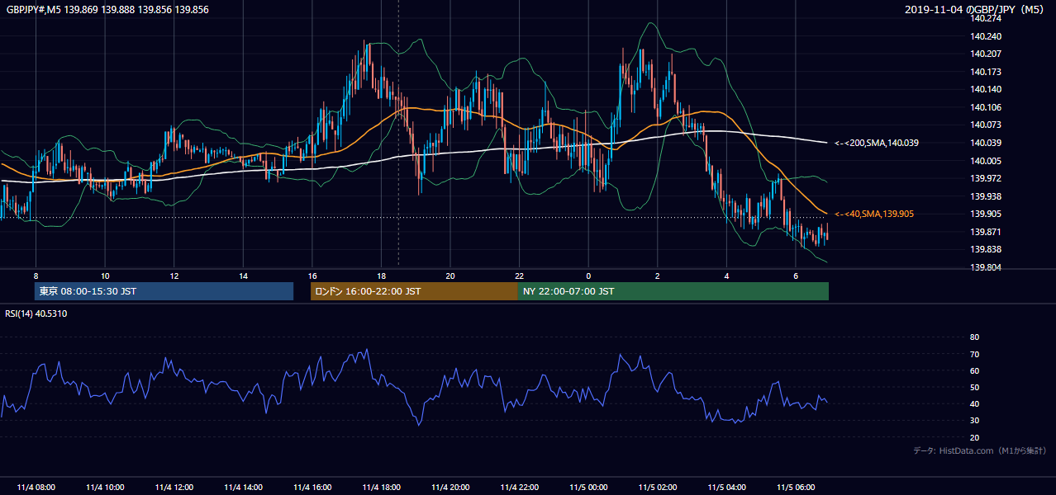Click the 11/4 08:00 time axis label
Image resolution: width=1056 pixels, height=495 pixels.
click(36, 487)
